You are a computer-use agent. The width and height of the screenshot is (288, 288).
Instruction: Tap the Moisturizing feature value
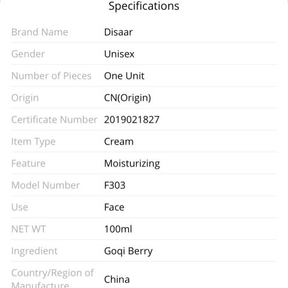(132, 164)
